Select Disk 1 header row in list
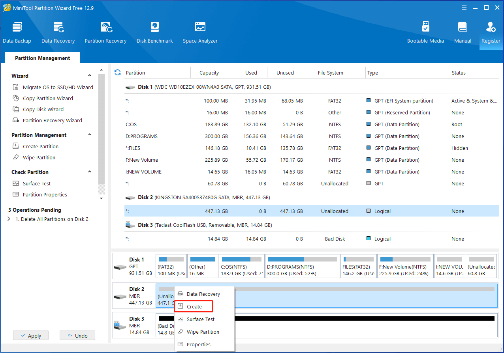The height and width of the screenshot is (353, 504). click(312, 87)
